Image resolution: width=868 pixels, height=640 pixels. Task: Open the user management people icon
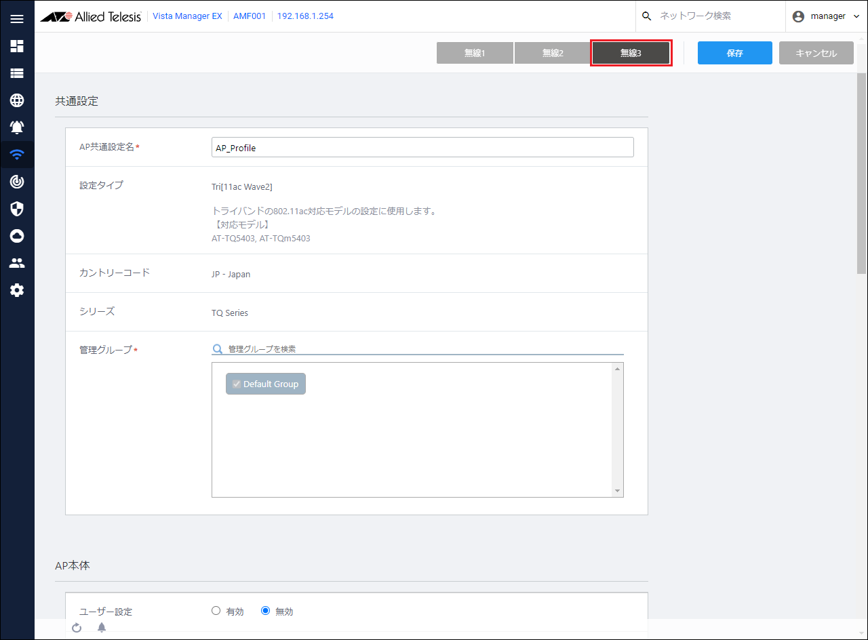point(17,263)
